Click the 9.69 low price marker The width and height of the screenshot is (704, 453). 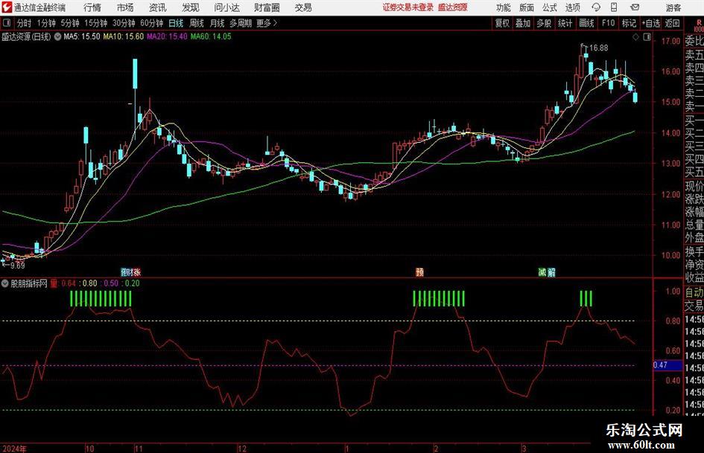[17, 266]
